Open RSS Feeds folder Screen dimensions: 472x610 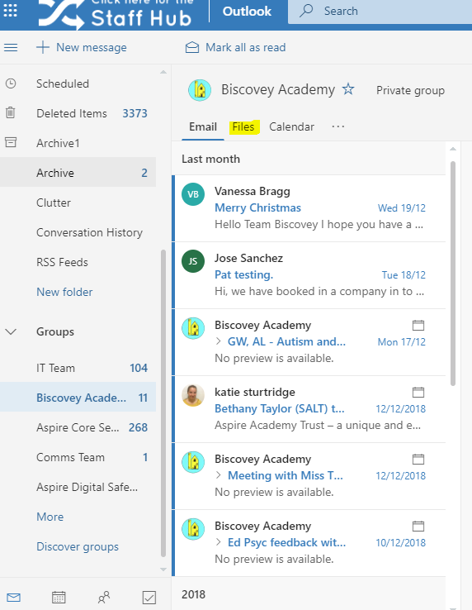(x=78, y=262)
